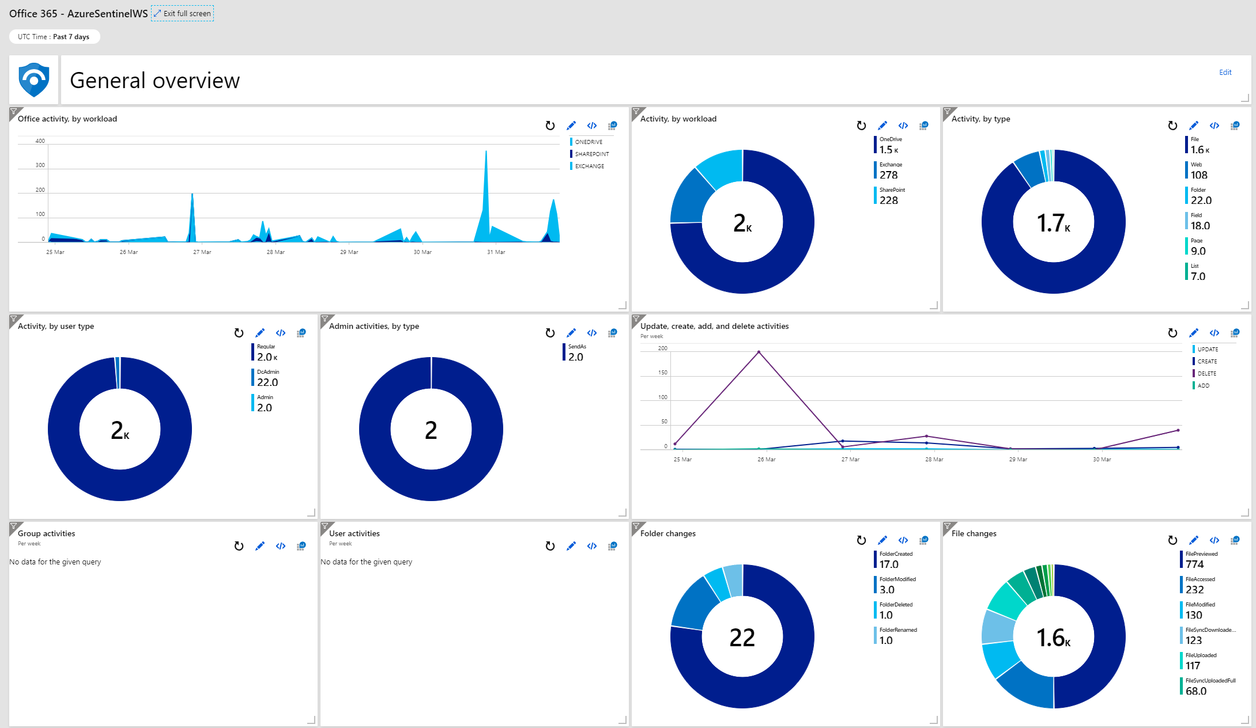Viewport: 1256px width, 728px height.
Task: Select the Web 108 legend entry
Action: point(1197,170)
